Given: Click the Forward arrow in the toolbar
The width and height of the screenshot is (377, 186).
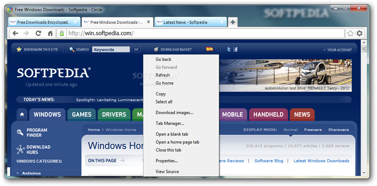Looking at the screenshot, I should click(26, 33).
